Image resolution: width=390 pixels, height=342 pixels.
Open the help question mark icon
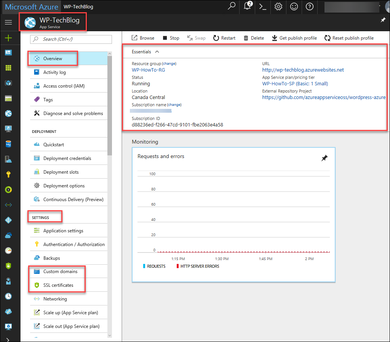[x=309, y=6]
